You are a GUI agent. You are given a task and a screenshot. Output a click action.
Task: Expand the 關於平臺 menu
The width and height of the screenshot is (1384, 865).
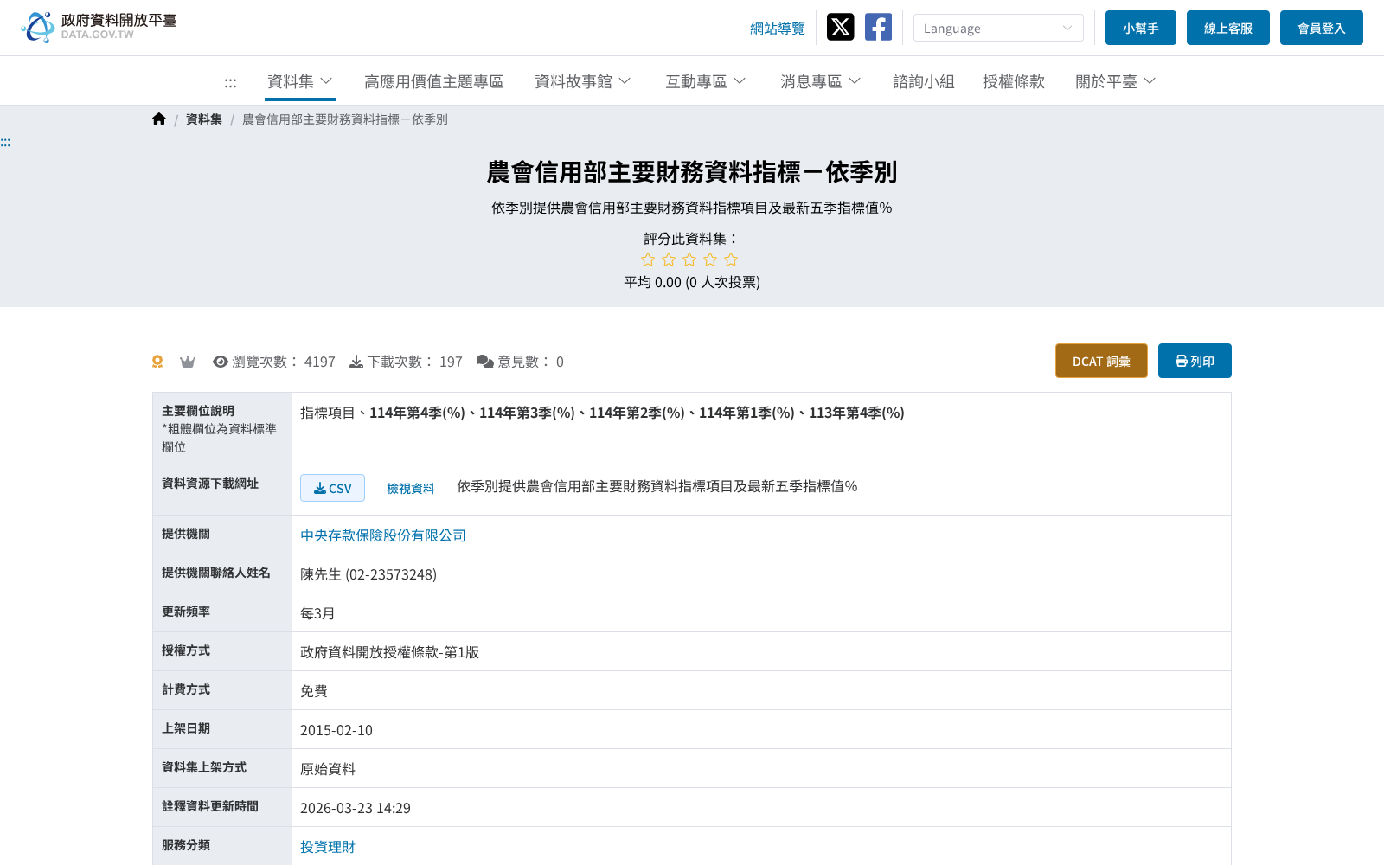point(1116,81)
